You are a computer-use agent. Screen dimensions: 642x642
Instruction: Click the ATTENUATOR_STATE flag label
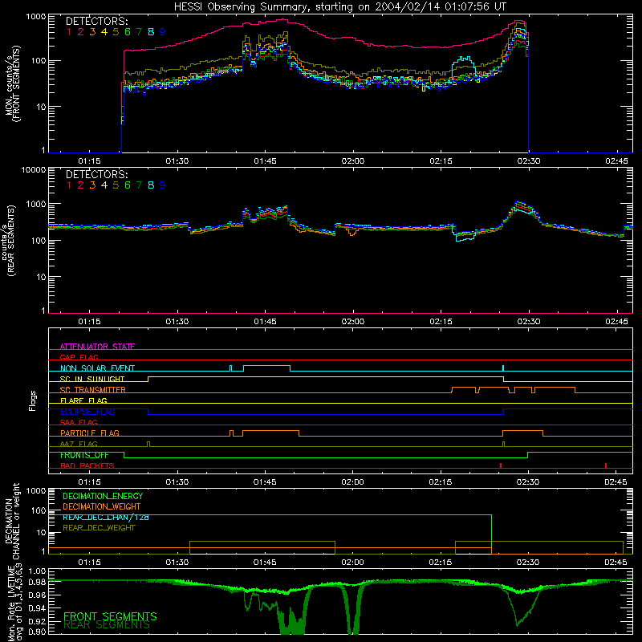pyautogui.click(x=97, y=347)
